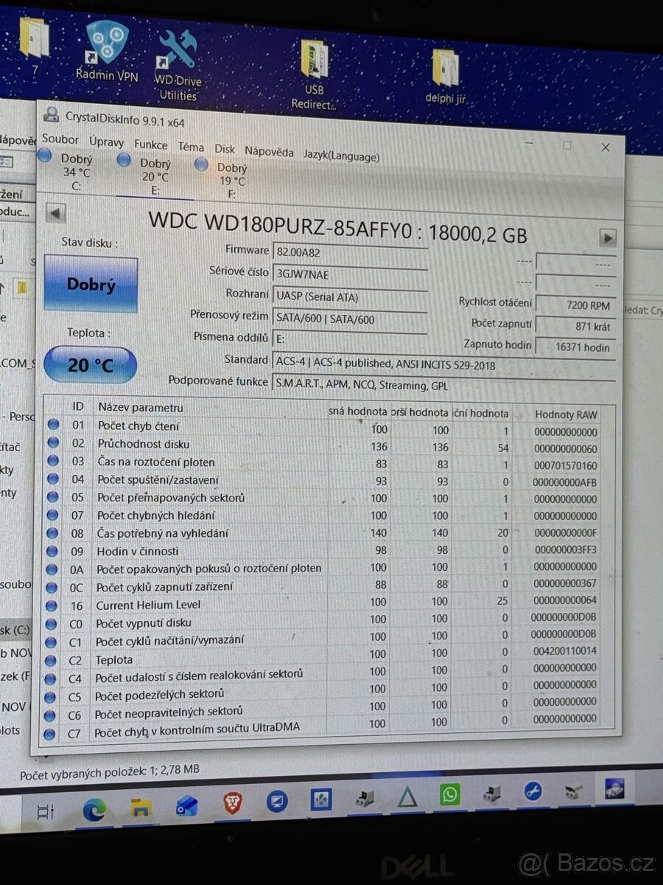Screen dimensions: 663x885
Task: Open the delphi jir desktop folder
Action: [446, 77]
